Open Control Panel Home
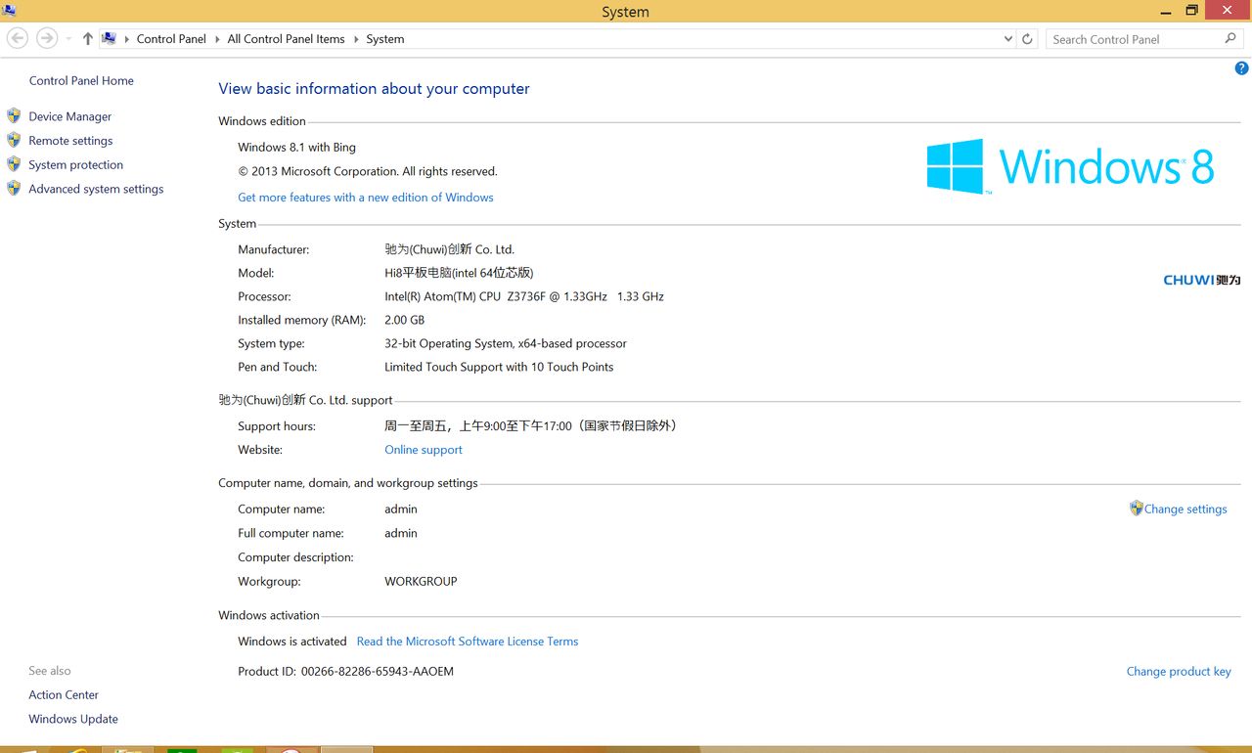Screen dimensions: 1252x753 pos(81,81)
